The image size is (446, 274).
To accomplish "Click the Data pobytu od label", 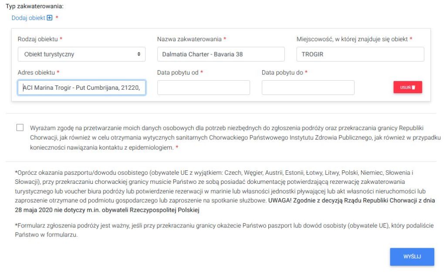I will 178,73.
